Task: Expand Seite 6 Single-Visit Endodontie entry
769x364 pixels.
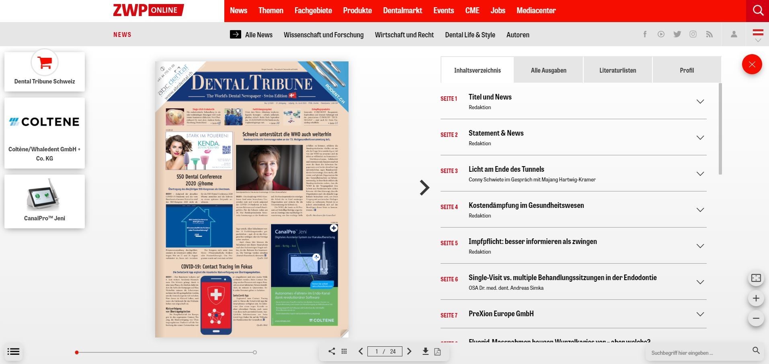Action: (x=700, y=282)
